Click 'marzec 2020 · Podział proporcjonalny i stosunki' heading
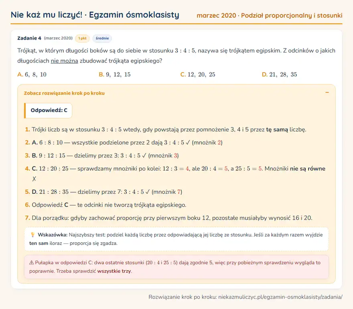Screen dimensions: 353x309 tap(270, 16)
